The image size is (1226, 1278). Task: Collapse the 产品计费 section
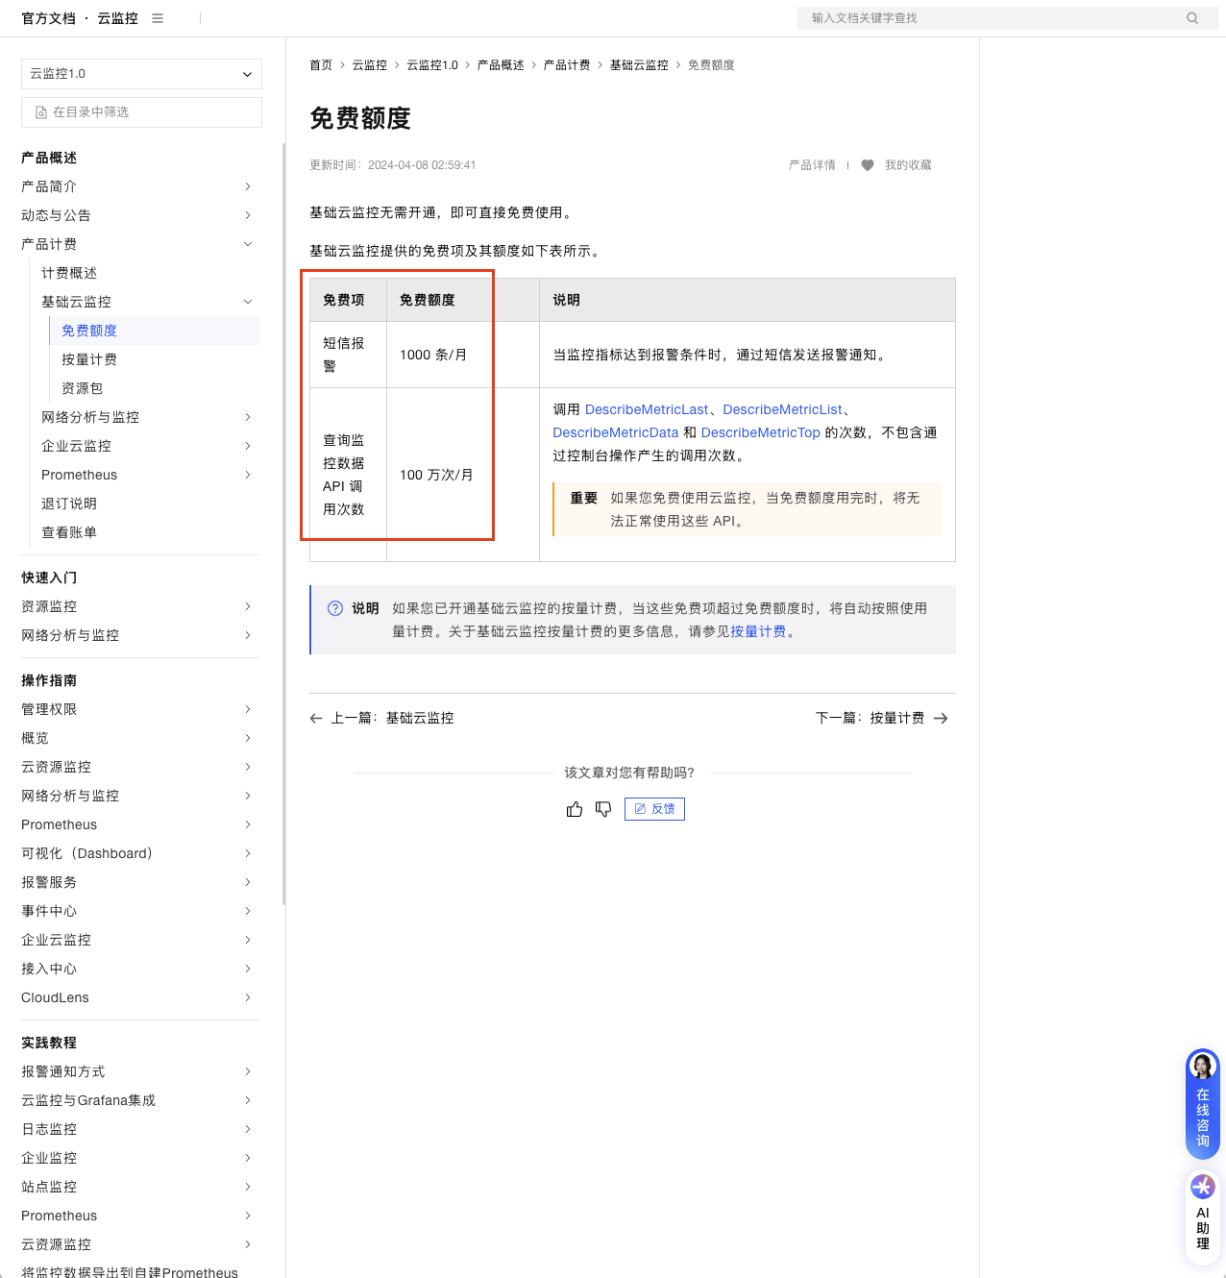coord(248,244)
